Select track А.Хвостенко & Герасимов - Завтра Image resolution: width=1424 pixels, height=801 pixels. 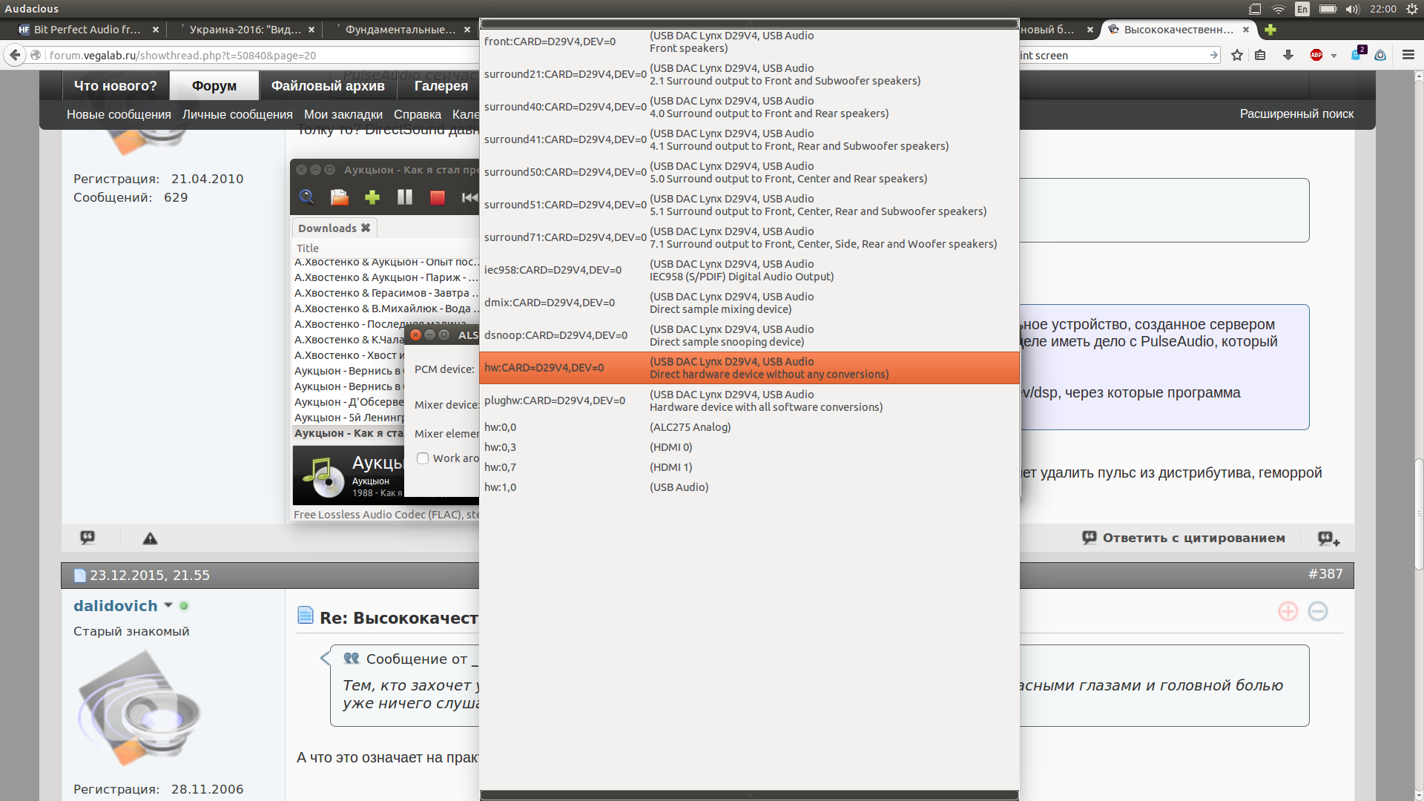pyautogui.click(x=386, y=293)
